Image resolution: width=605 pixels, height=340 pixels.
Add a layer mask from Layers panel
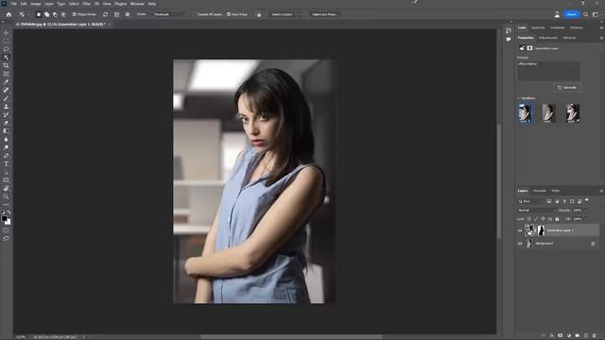(561, 336)
